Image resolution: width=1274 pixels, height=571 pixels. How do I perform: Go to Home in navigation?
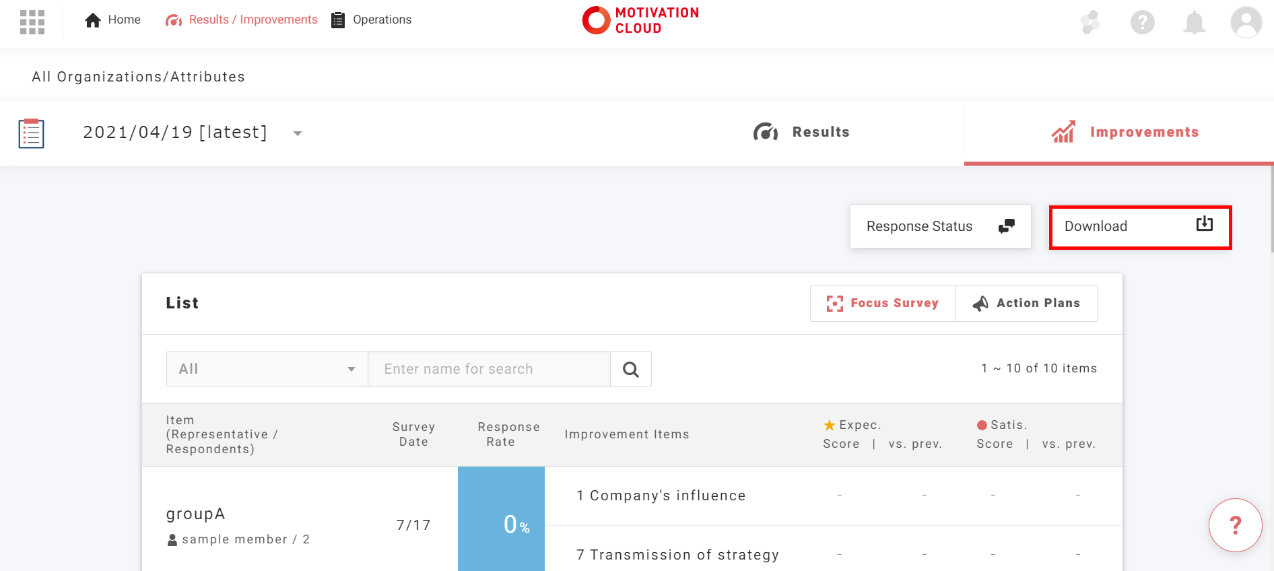112,20
